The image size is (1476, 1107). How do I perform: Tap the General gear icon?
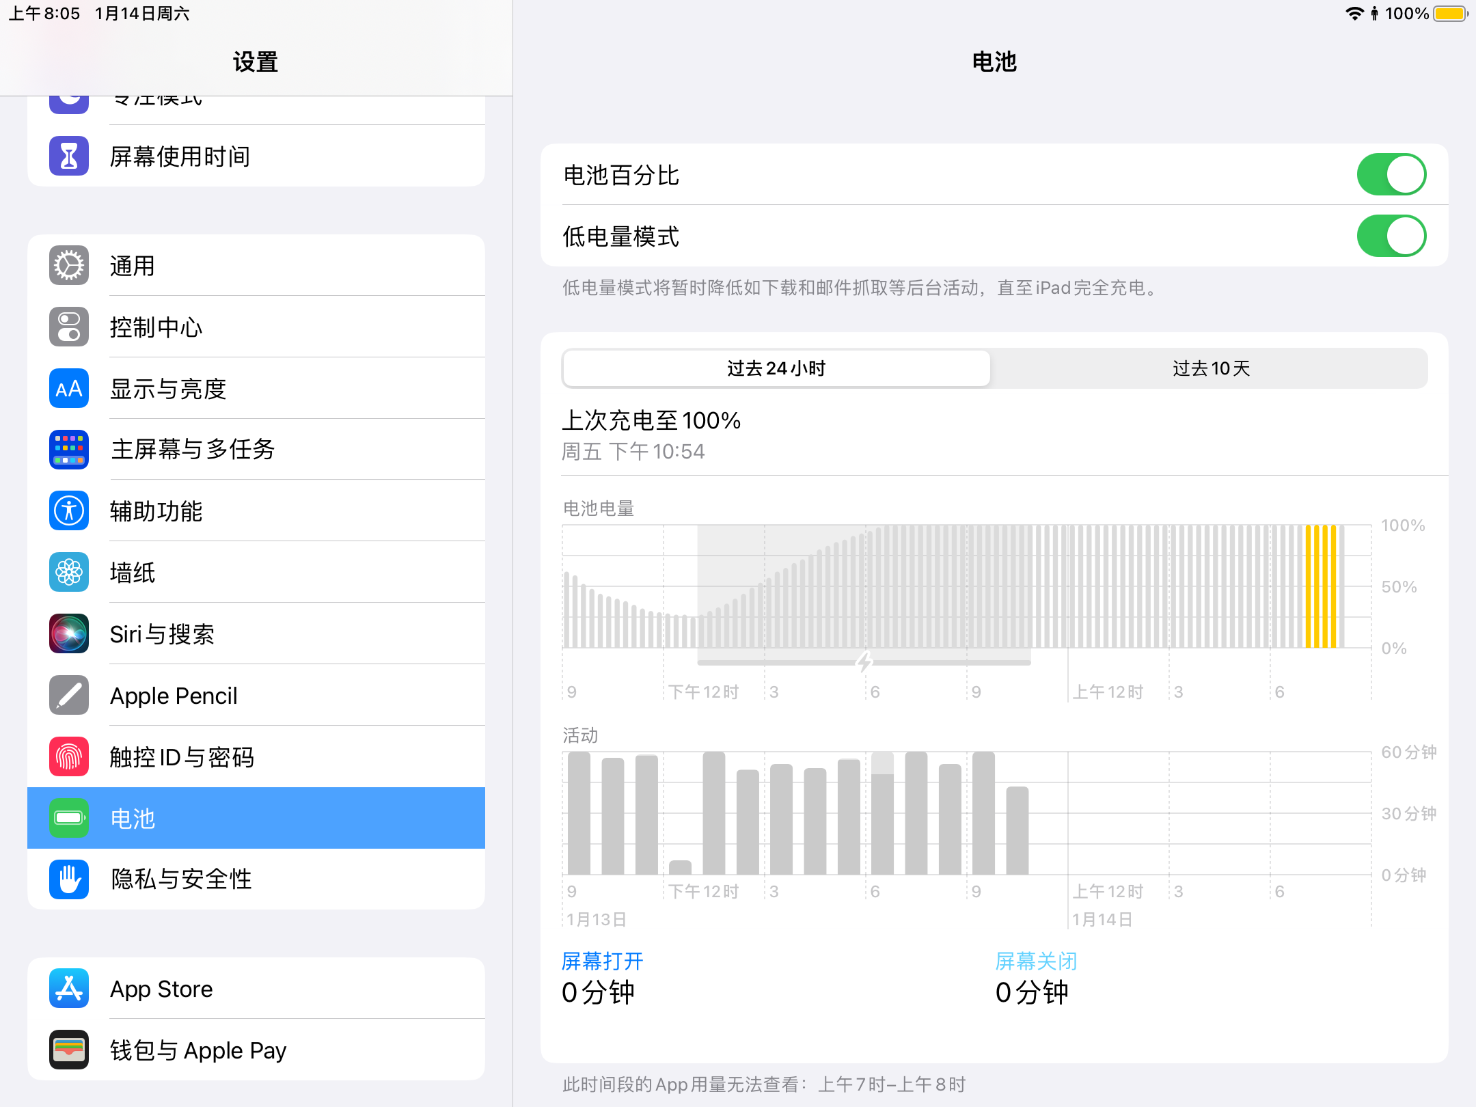click(69, 266)
